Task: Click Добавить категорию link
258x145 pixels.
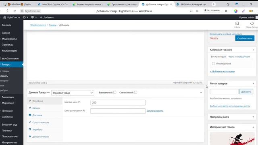Action: [x=222, y=71]
